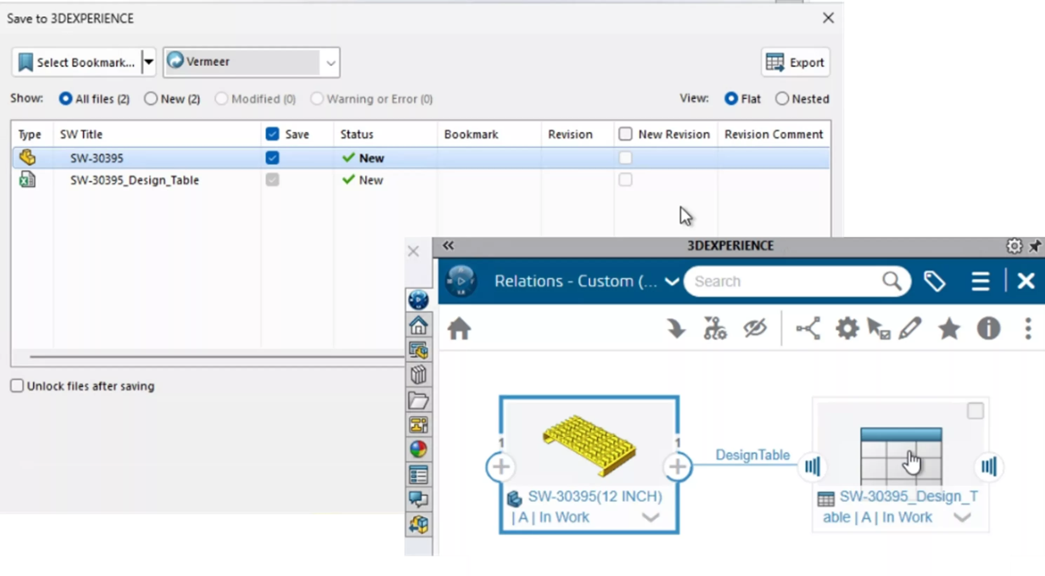Select the New (2) filter option

150,99
